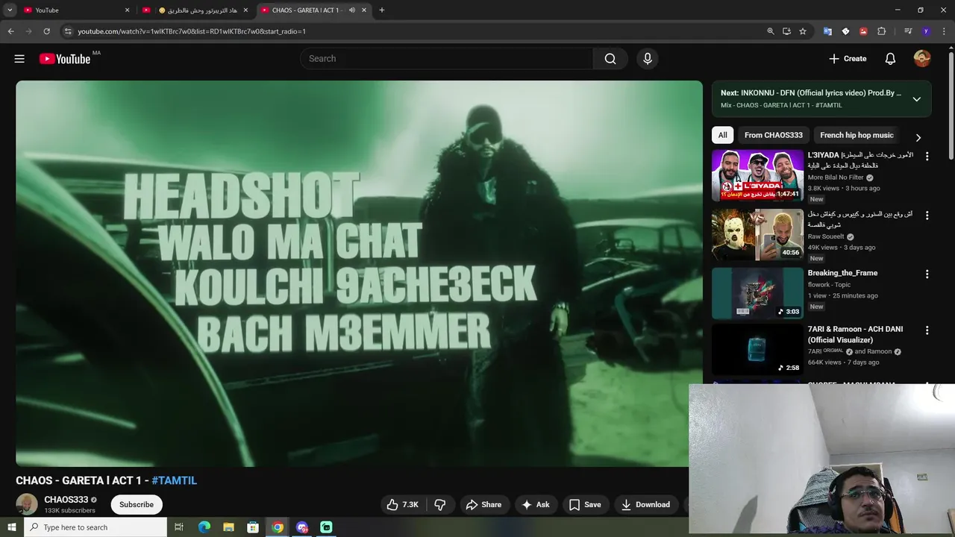This screenshot has height=537, width=955.
Task: Collapse the mix playlist panel chevron
Action: click(917, 99)
